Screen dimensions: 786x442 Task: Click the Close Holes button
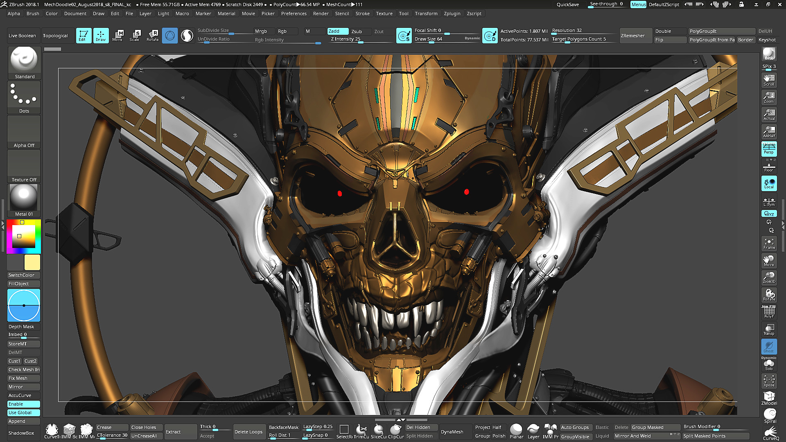point(146,427)
